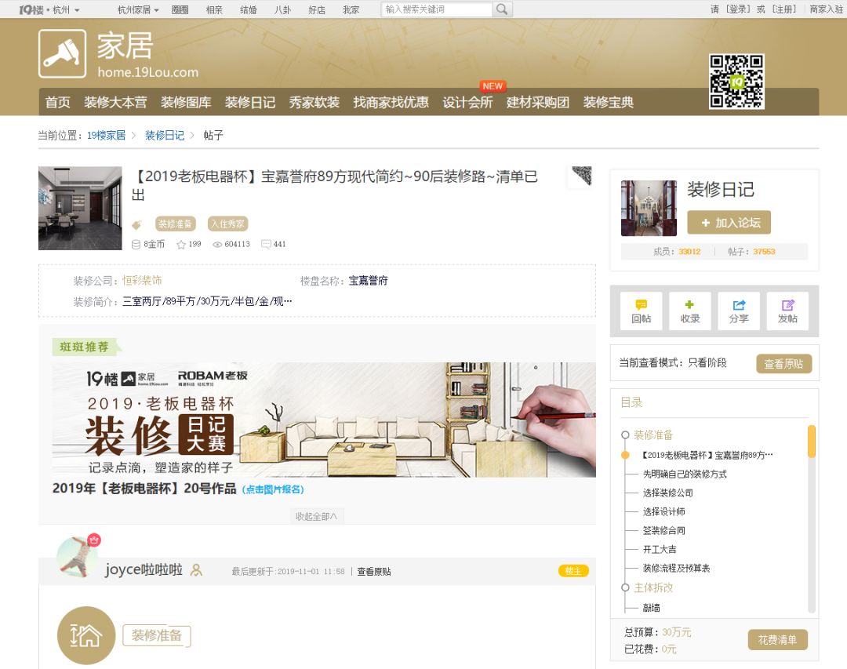Screen dimensions: 847x669
Task: Click the 我家 top menu link
Action: coord(351,9)
